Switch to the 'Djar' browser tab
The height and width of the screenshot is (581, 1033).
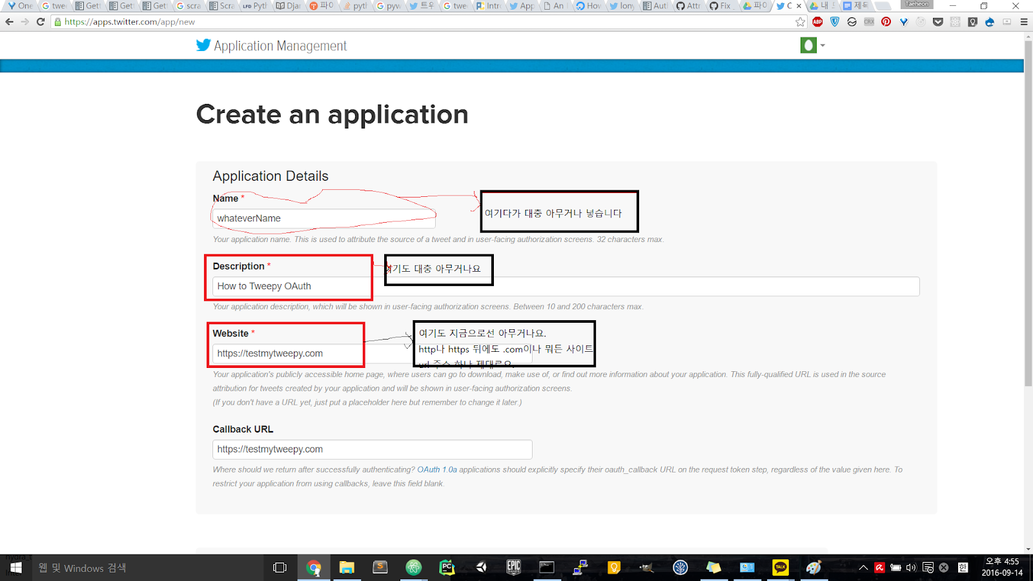288,6
